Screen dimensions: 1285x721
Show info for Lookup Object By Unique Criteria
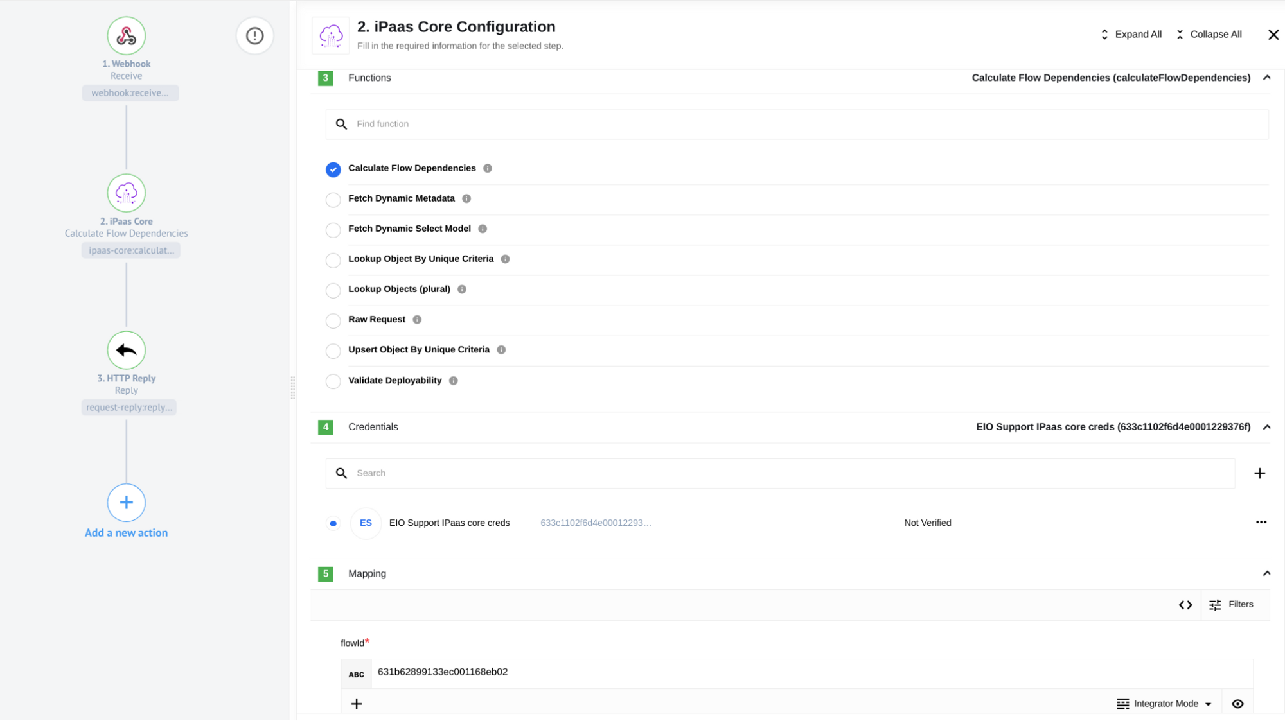click(x=505, y=259)
